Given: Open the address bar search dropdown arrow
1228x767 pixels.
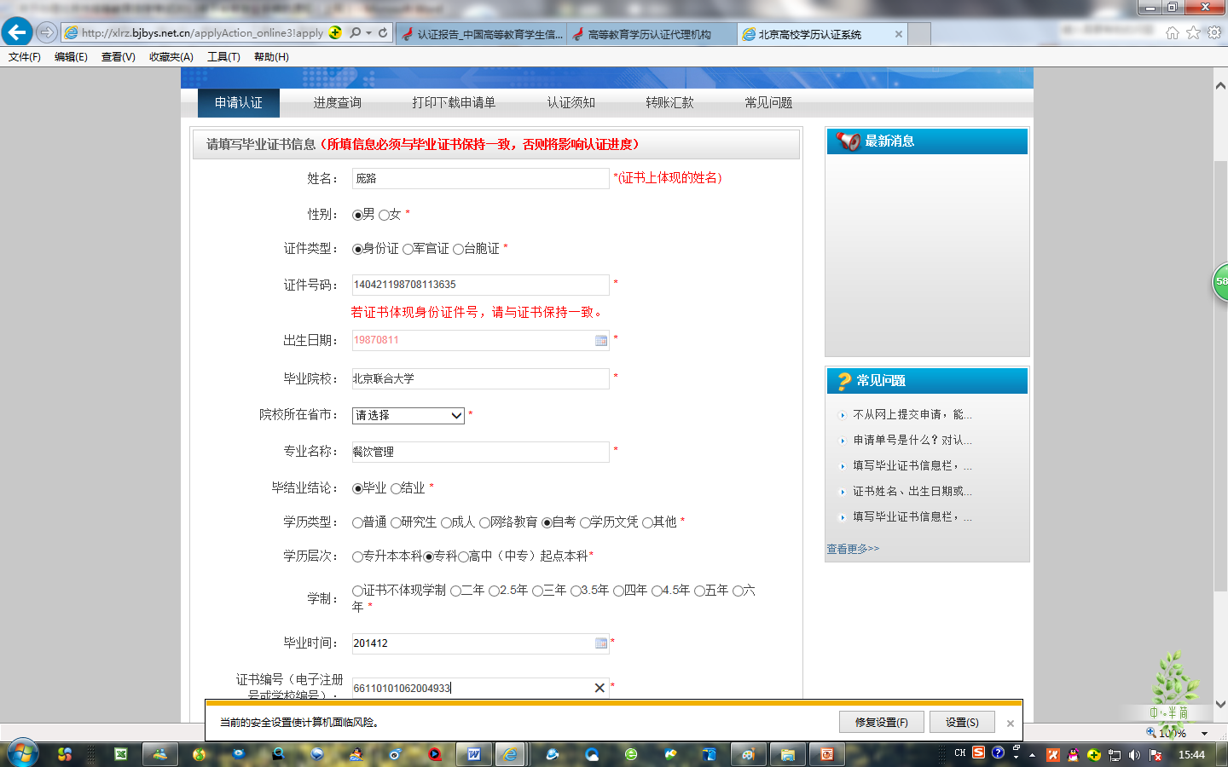Looking at the screenshot, I should click(368, 33).
